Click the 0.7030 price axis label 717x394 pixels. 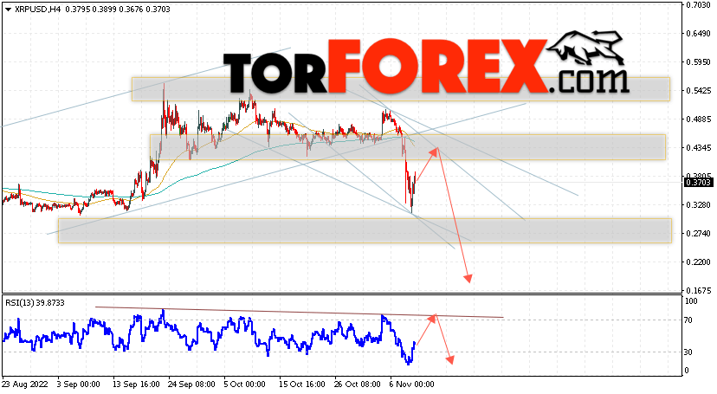click(x=698, y=5)
